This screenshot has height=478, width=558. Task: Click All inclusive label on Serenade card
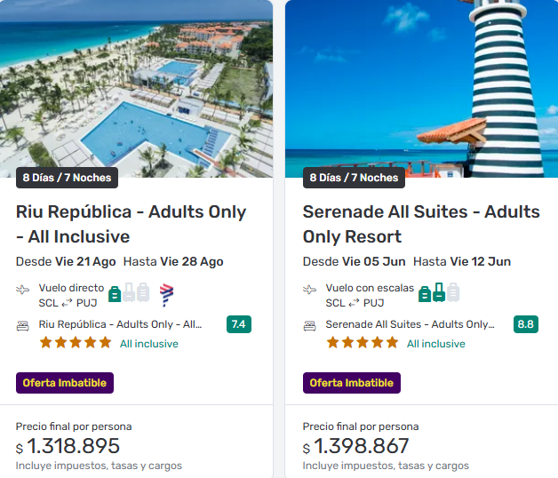(435, 344)
